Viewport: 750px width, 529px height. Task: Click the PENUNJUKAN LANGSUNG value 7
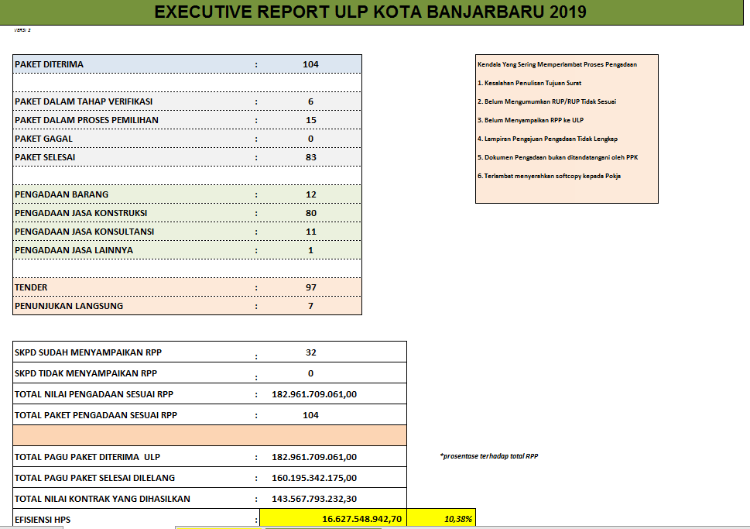(310, 306)
